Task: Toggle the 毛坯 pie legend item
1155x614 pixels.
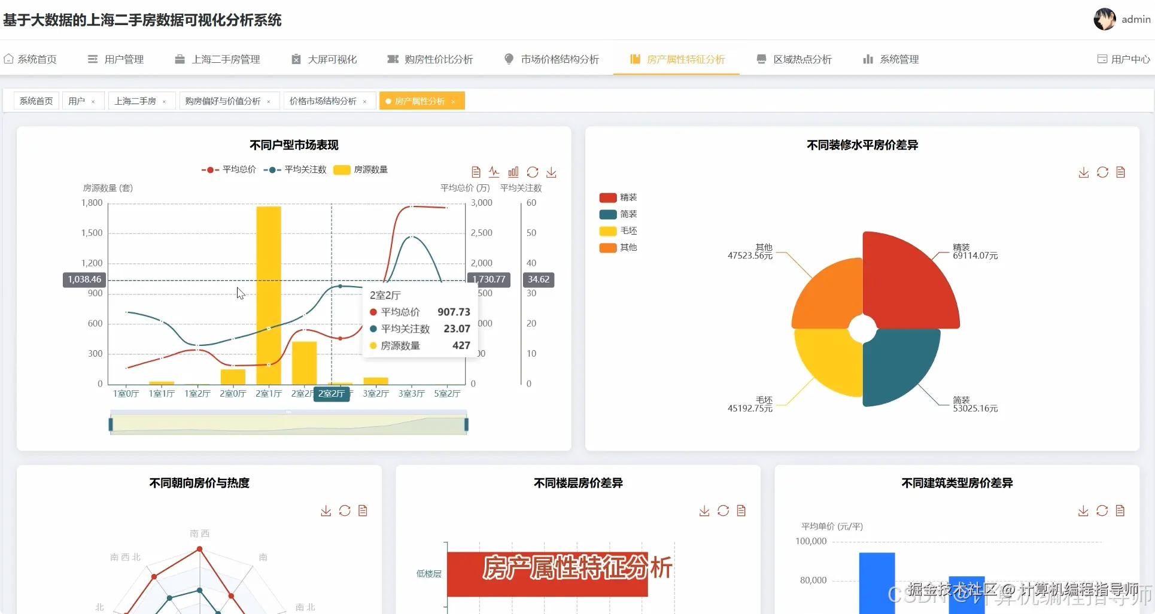Action: click(x=618, y=231)
